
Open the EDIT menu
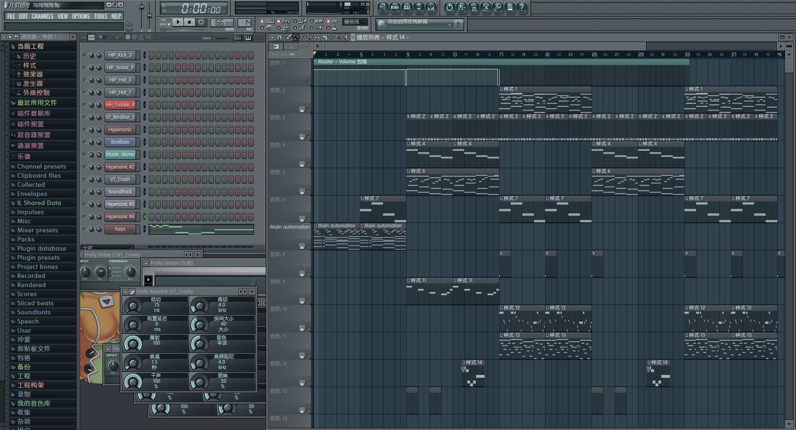(x=23, y=16)
